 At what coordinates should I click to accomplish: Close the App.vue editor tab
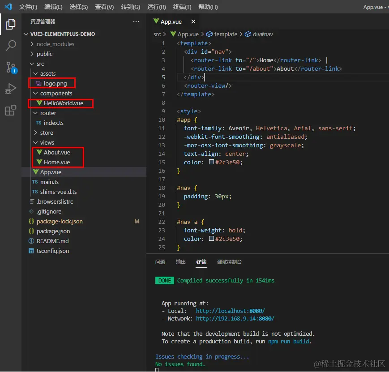[x=193, y=21]
